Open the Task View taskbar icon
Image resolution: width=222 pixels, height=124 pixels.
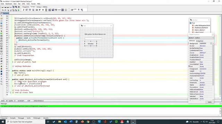48,122
